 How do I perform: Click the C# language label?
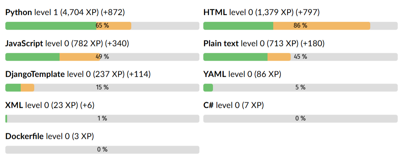(208, 105)
